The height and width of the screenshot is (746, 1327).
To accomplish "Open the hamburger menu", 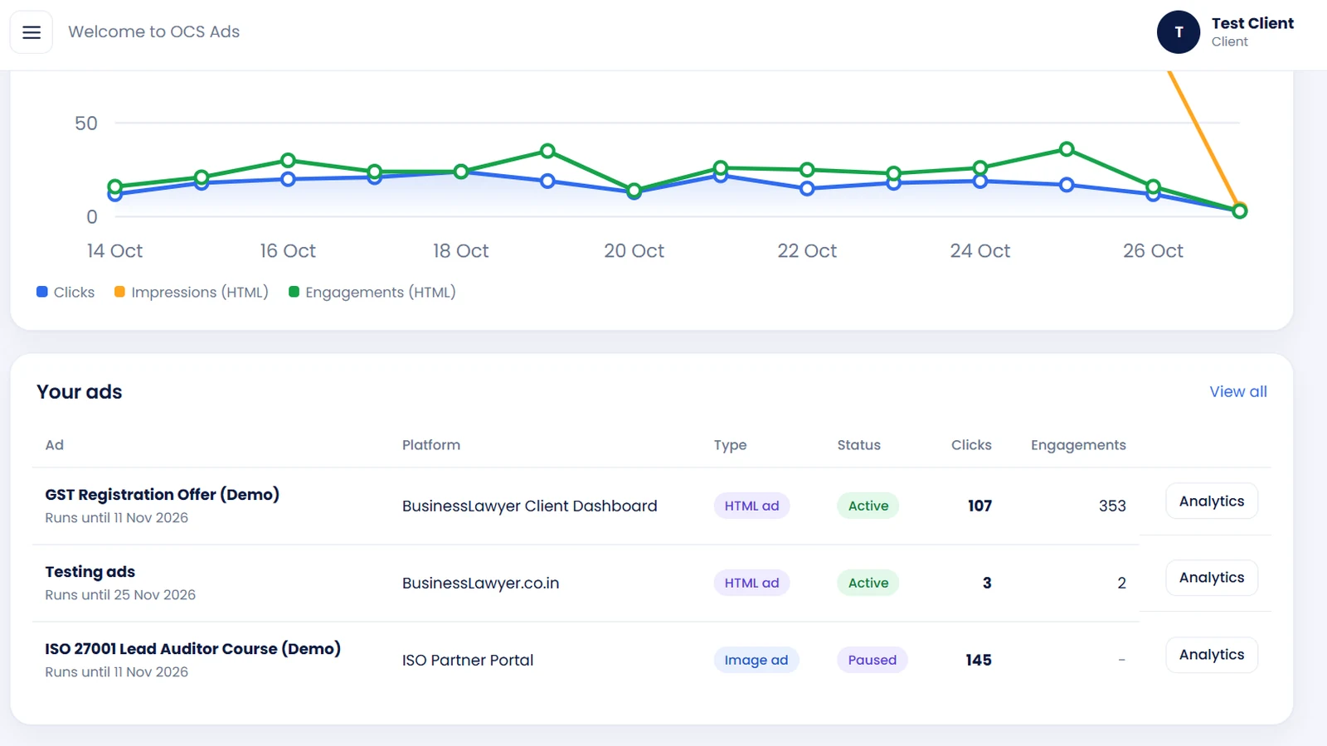I will tap(32, 32).
